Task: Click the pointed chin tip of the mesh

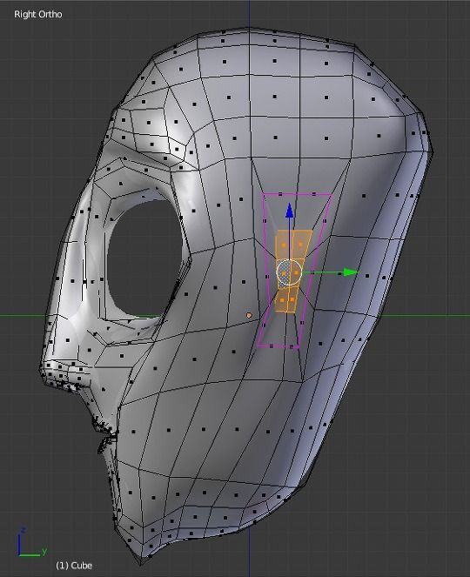Action: click(141, 562)
